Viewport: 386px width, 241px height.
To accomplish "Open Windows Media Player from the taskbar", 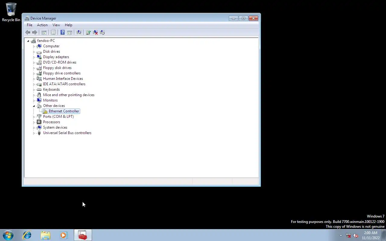I will tap(64, 235).
